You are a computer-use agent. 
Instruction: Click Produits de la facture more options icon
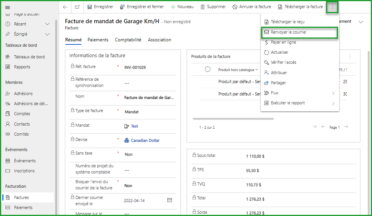(x=350, y=56)
